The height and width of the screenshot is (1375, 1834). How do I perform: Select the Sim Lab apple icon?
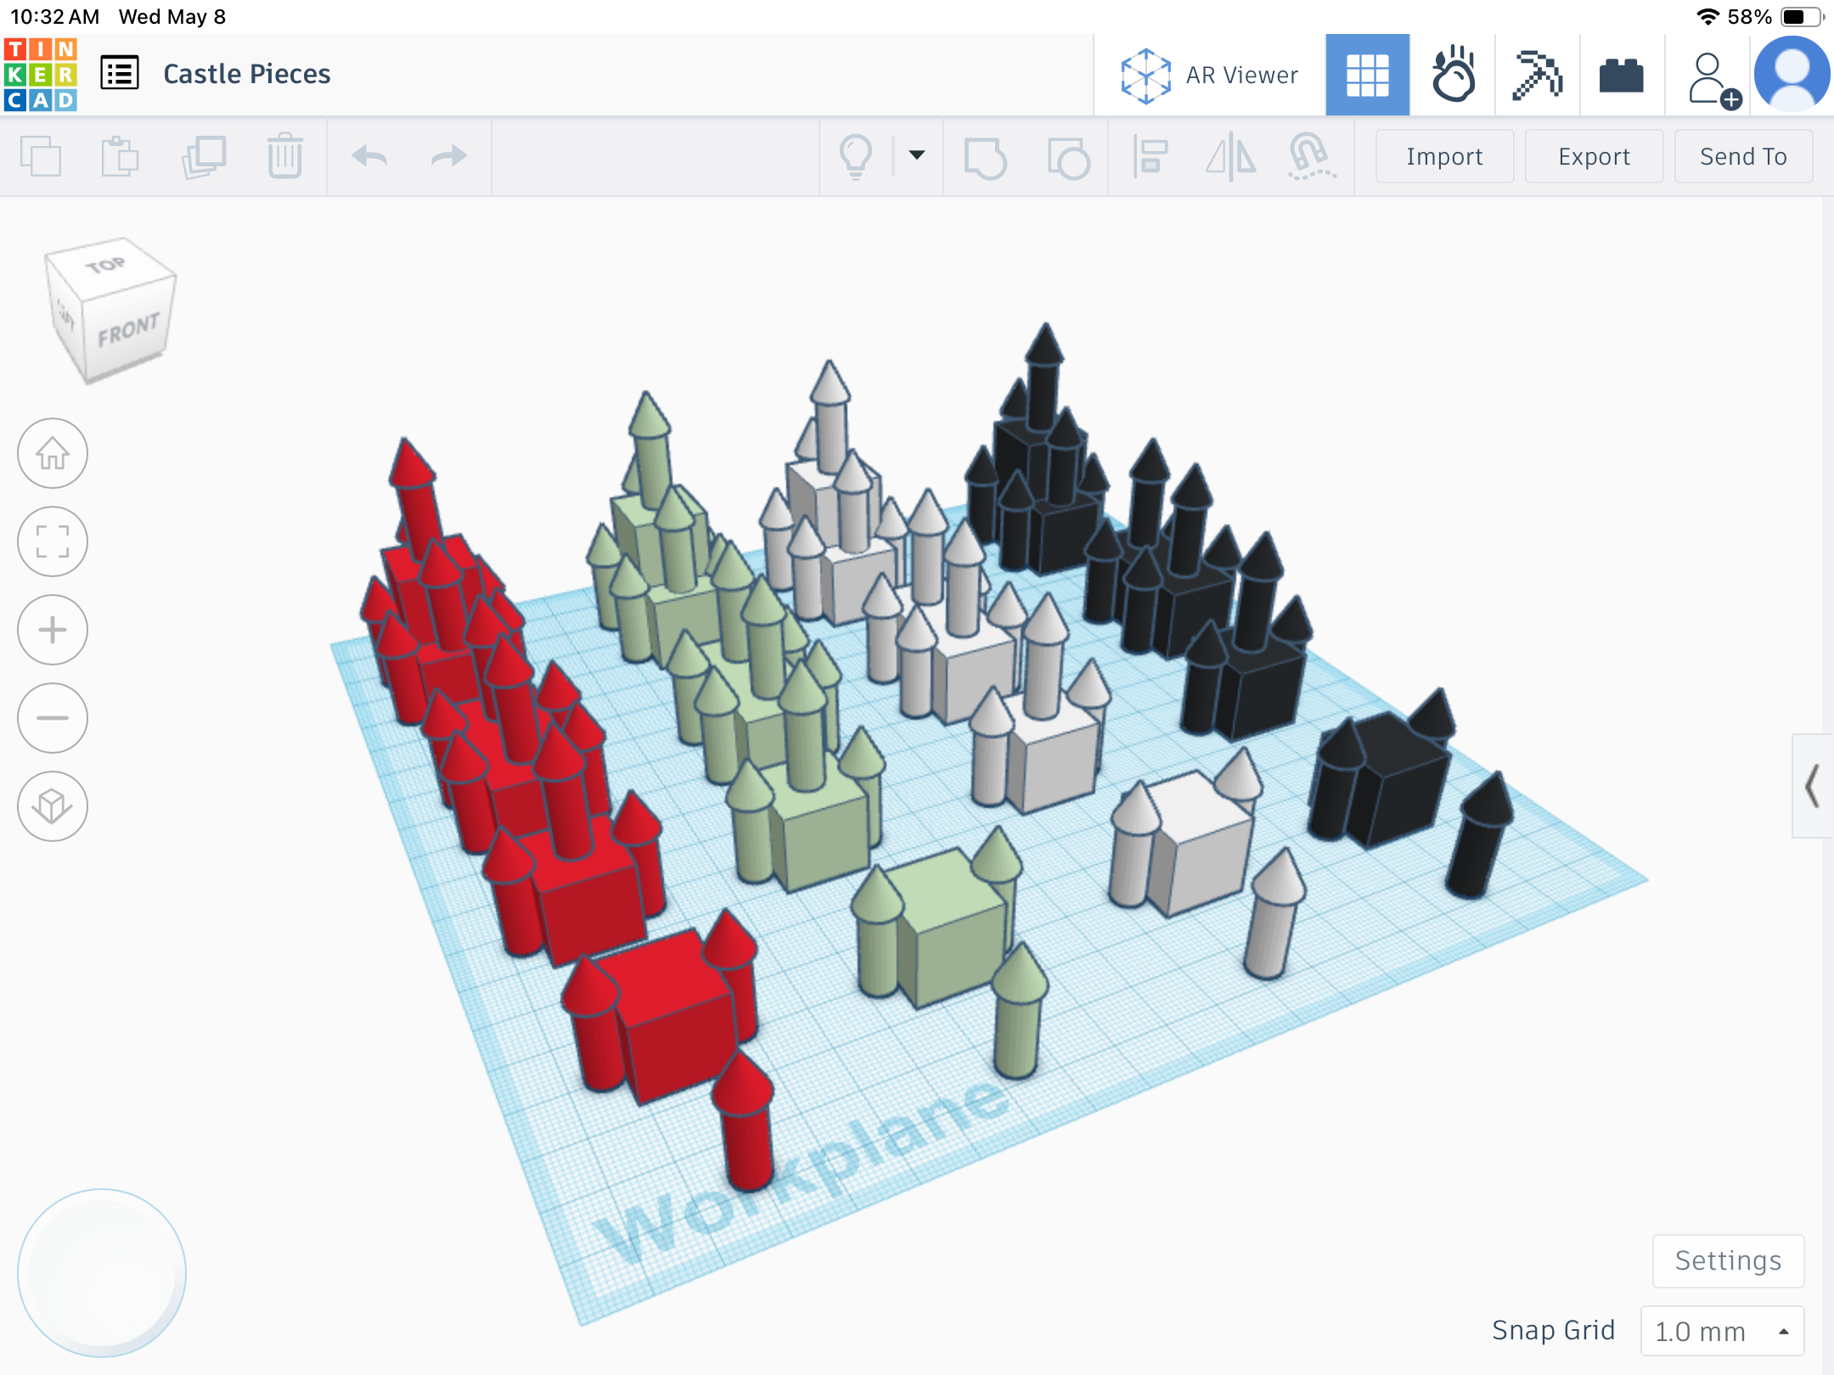(1453, 75)
